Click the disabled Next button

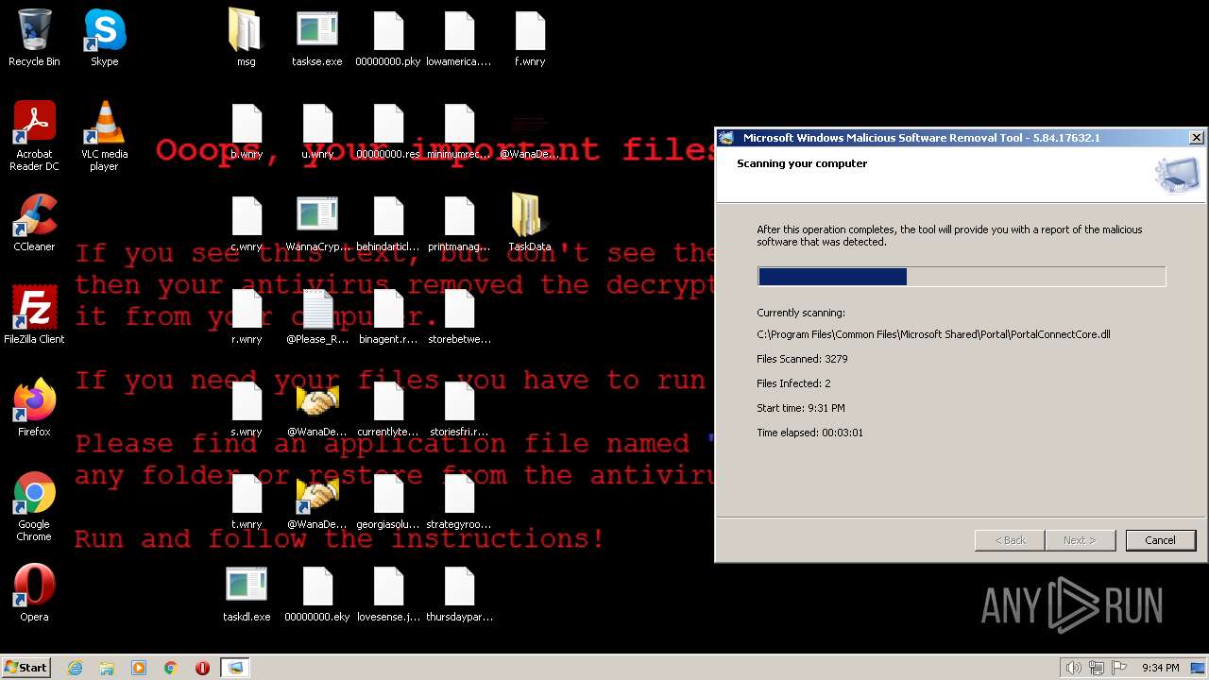[x=1080, y=540]
